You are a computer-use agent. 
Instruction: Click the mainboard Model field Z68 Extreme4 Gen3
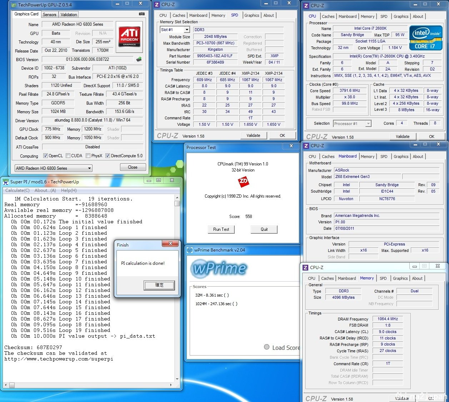pos(368,177)
